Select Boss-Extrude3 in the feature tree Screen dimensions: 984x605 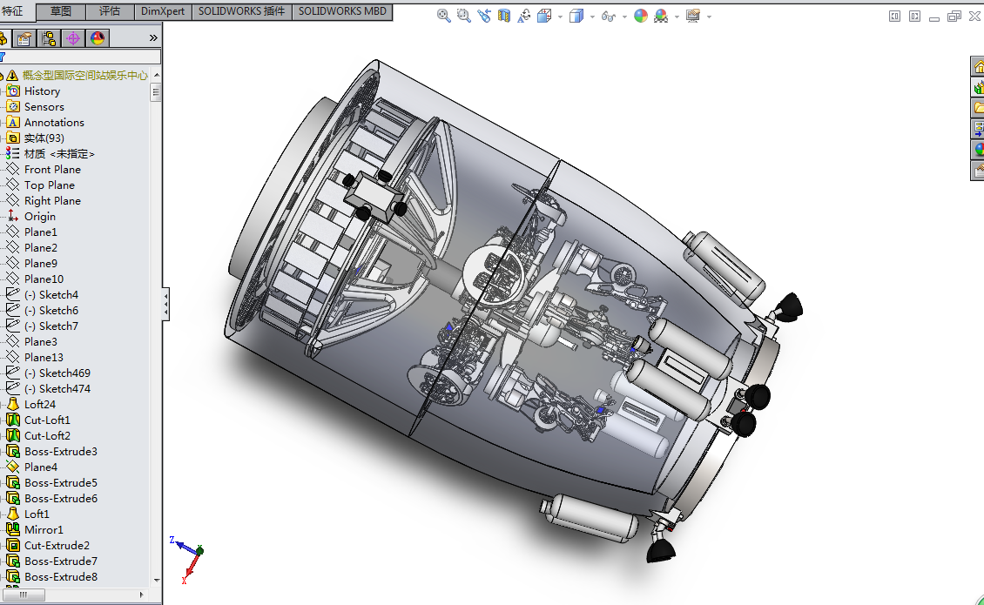point(60,451)
